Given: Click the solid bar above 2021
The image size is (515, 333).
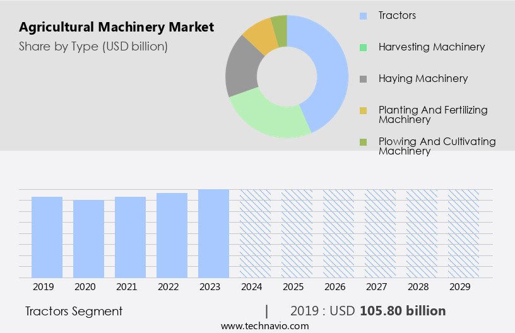Looking at the screenshot, I should coord(131,237).
